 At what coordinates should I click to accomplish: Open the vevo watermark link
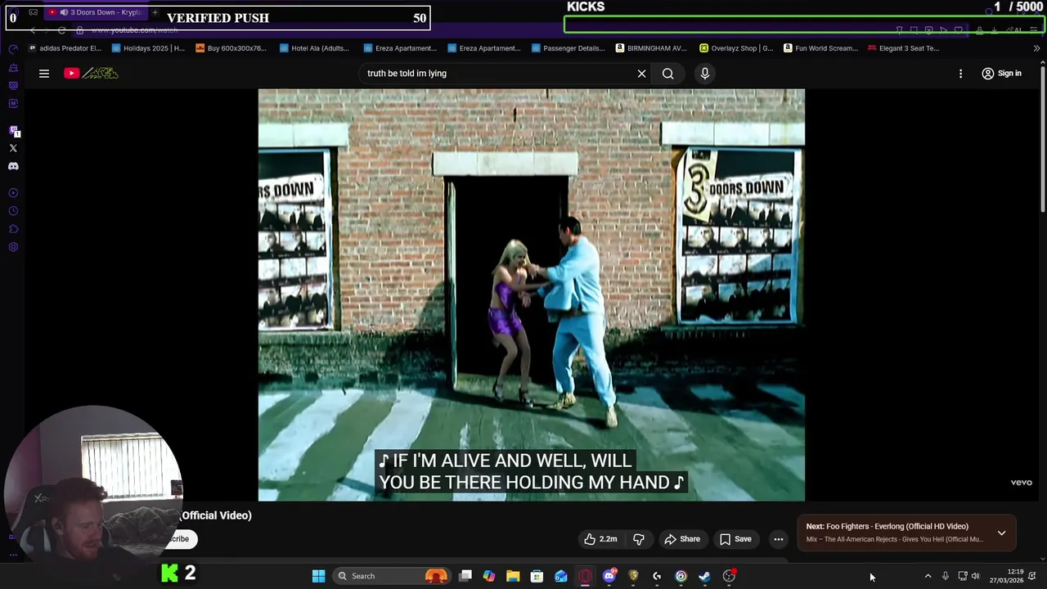[x=1021, y=483]
